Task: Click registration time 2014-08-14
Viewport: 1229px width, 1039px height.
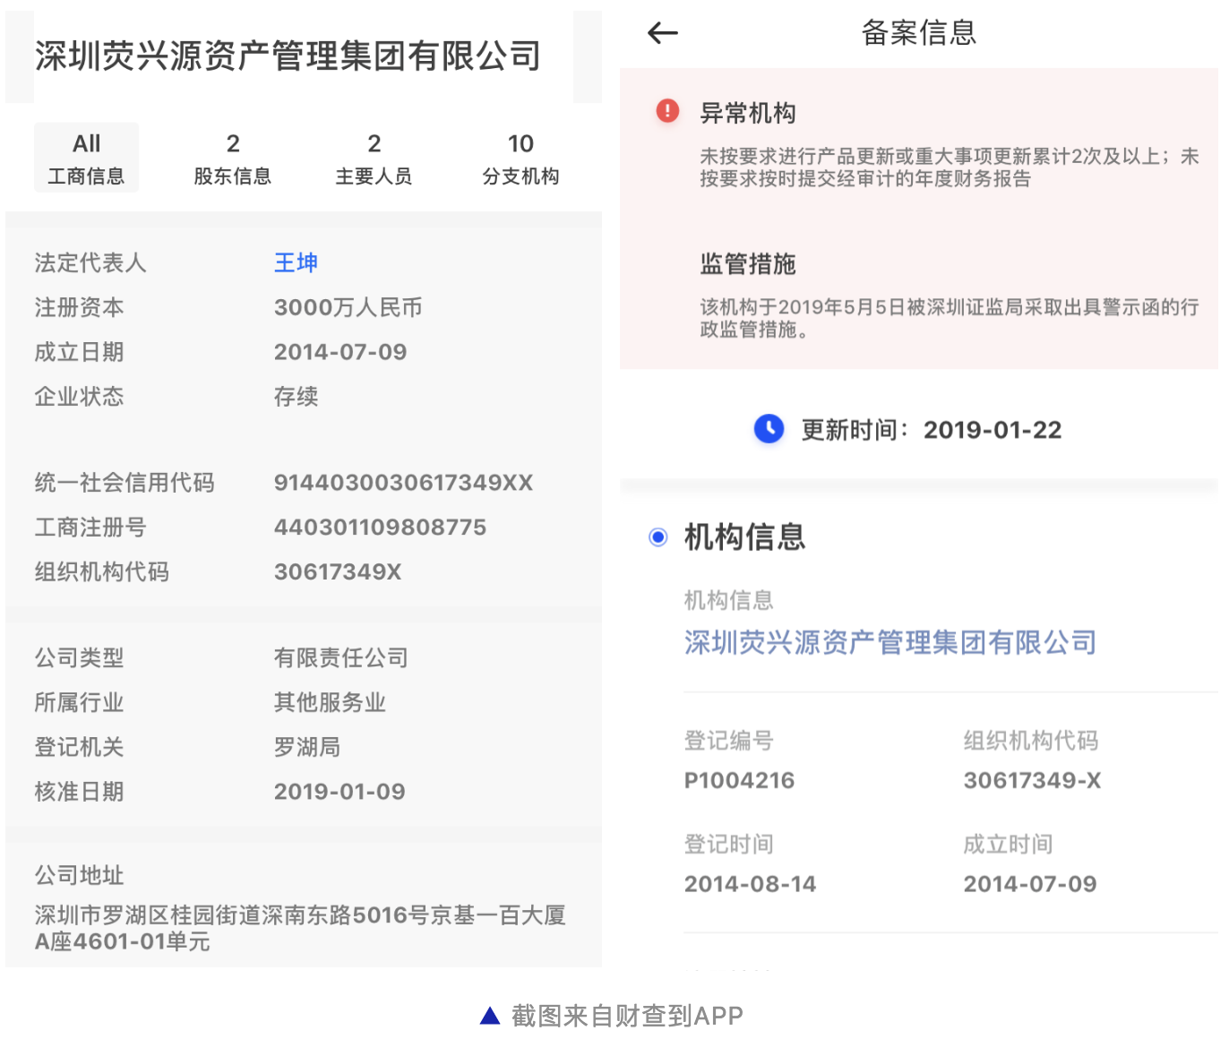Action: click(751, 884)
